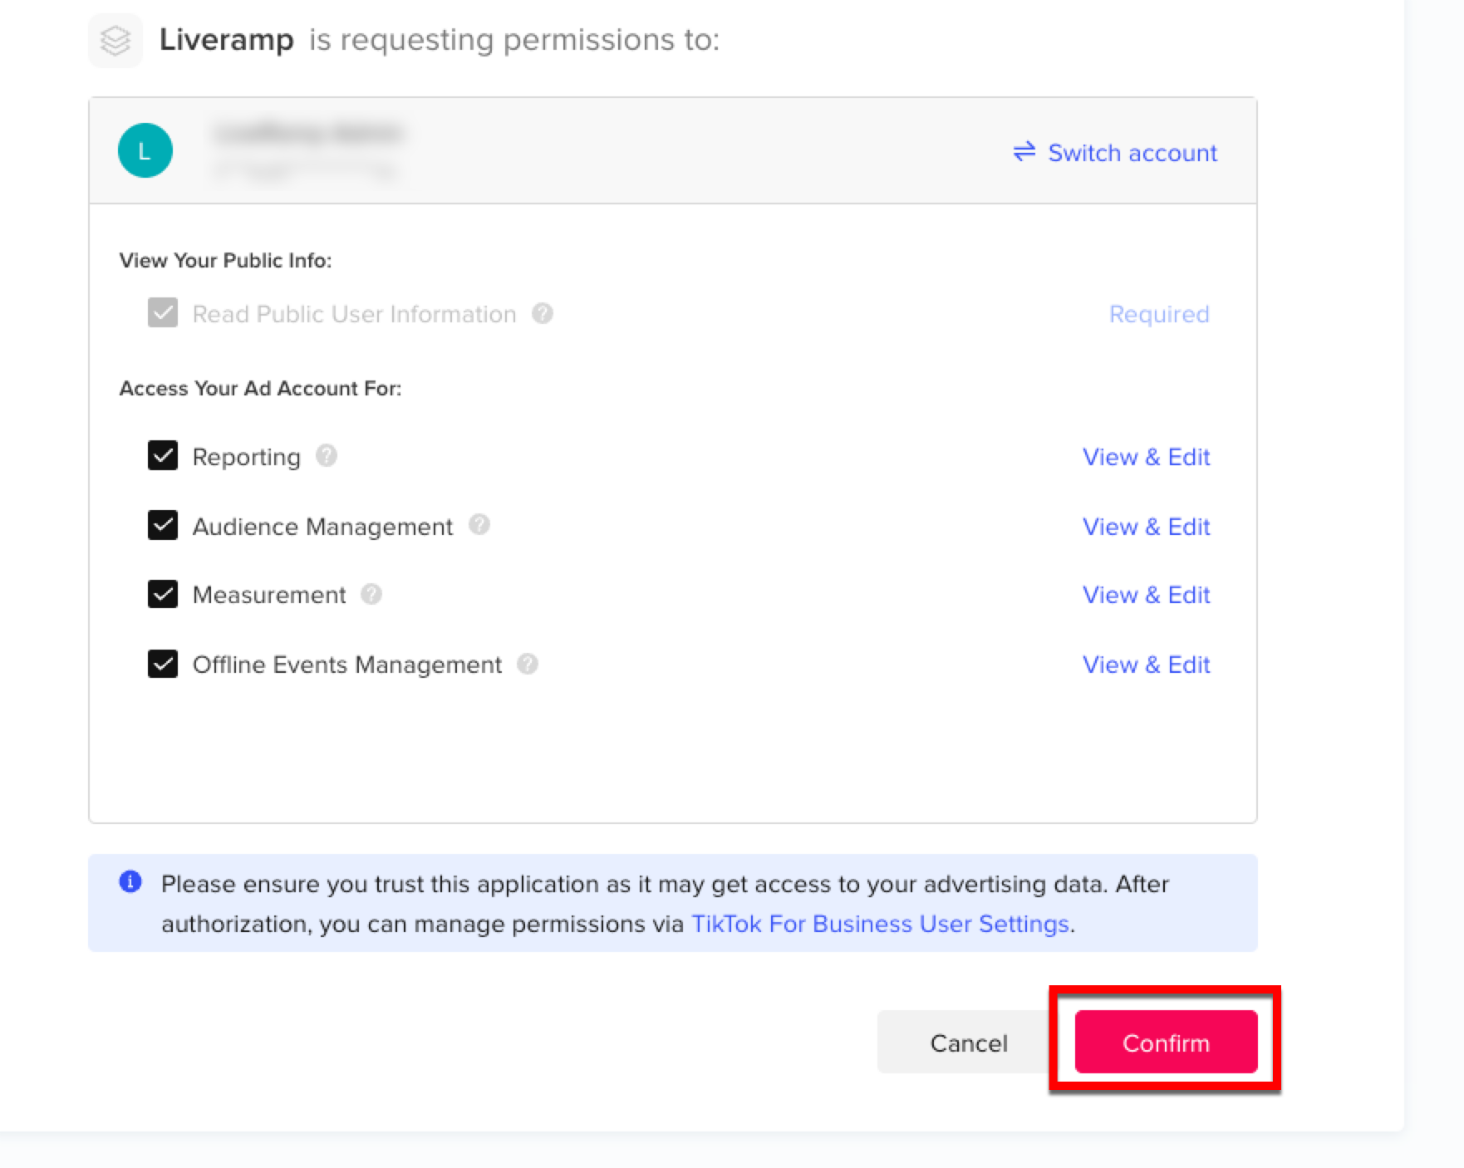
Task: Click the View Your Public Info heading
Action: click(225, 260)
